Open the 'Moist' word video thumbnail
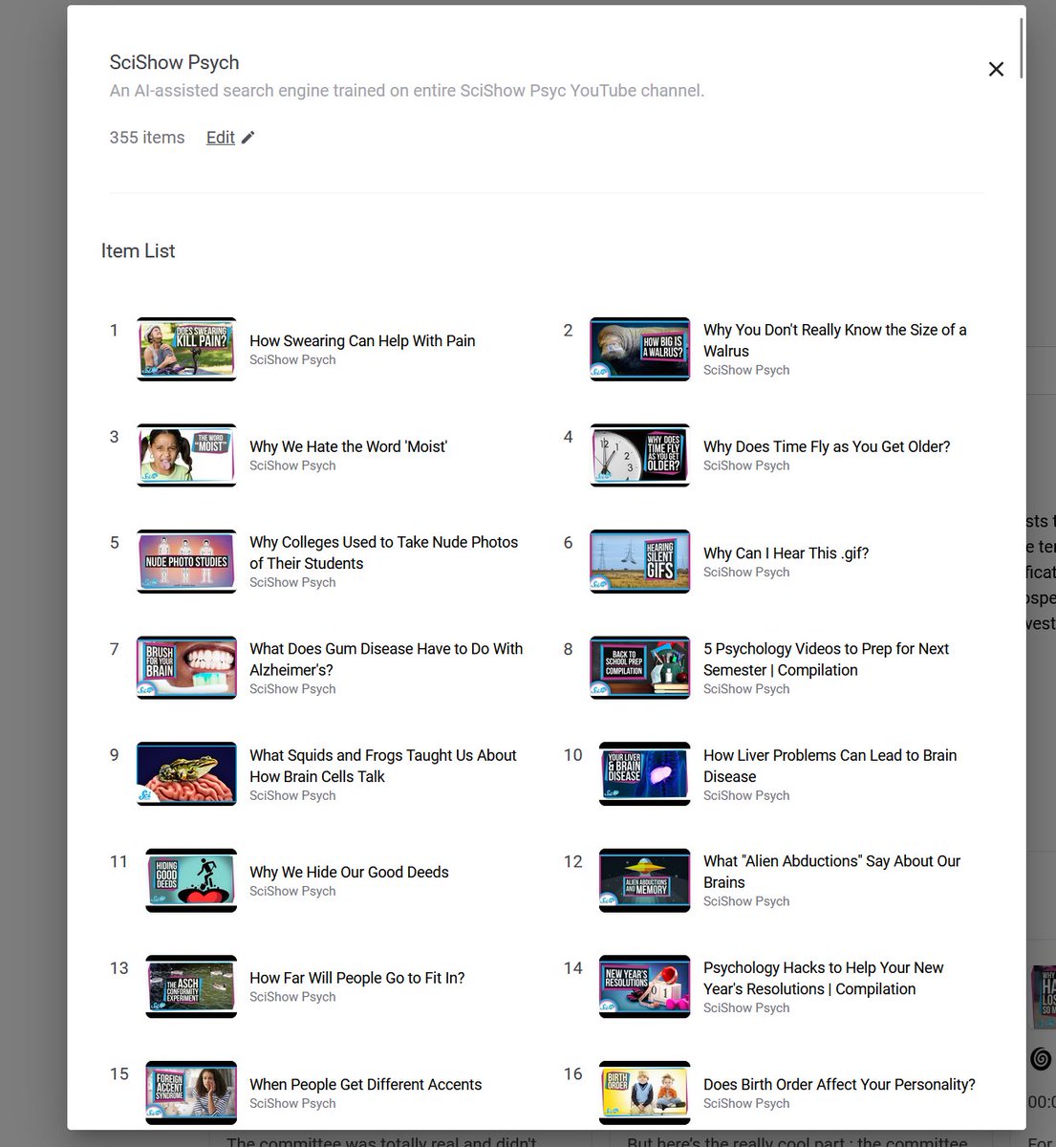 point(186,455)
